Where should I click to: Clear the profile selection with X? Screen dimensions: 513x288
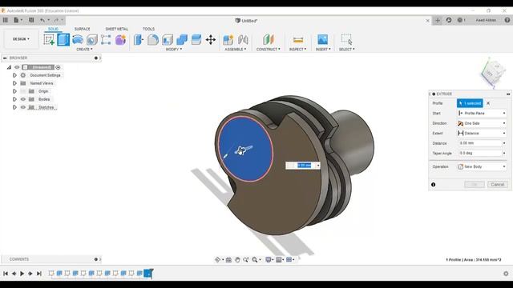click(x=488, y=103)
